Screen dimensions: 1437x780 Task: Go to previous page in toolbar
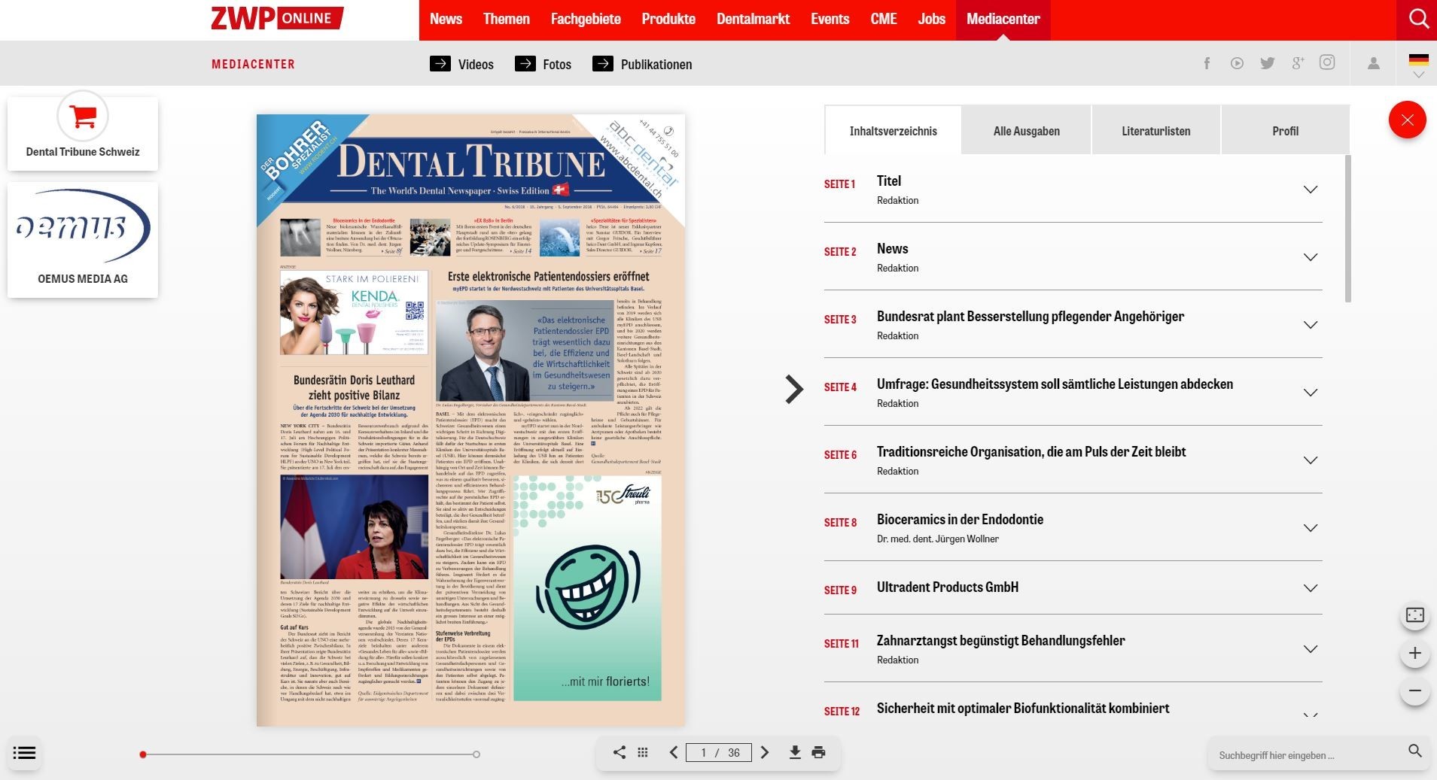tap(674, 752)
